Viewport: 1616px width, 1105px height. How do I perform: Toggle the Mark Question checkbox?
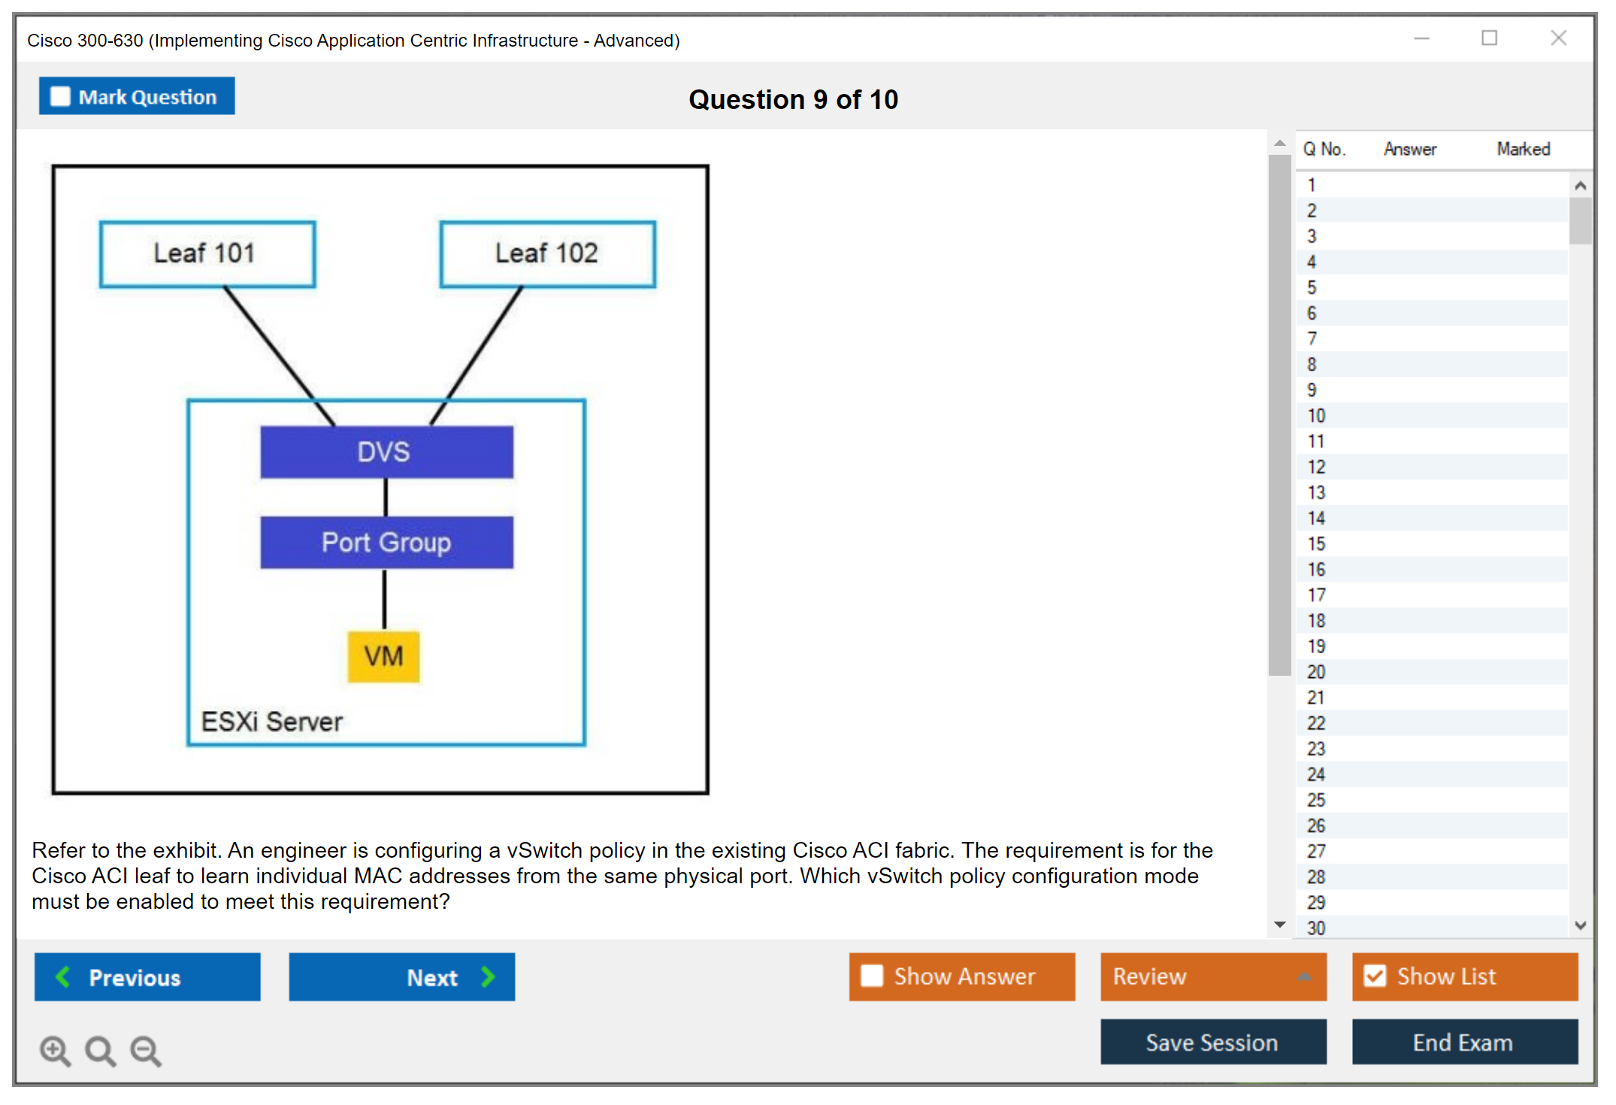pos(60,96)
